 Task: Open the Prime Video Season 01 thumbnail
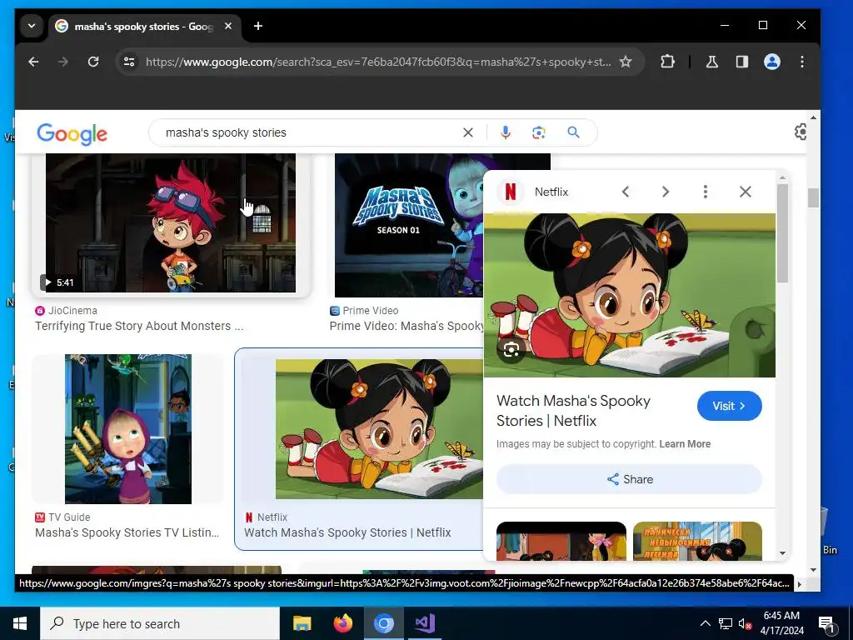click(408, 225)
